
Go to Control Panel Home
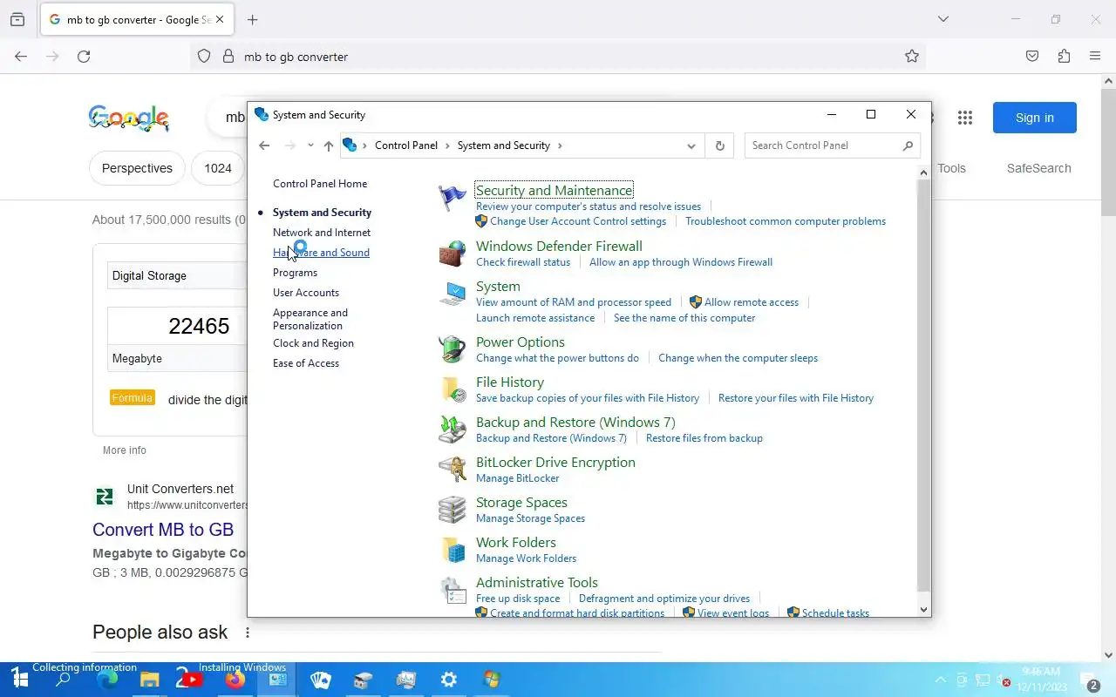click(320, 184)
